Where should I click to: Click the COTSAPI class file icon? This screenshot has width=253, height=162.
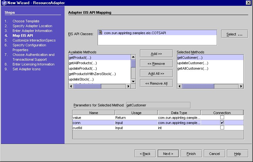(x=100, y=33)
